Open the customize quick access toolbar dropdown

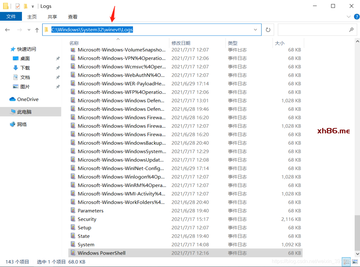click(33, 6)
